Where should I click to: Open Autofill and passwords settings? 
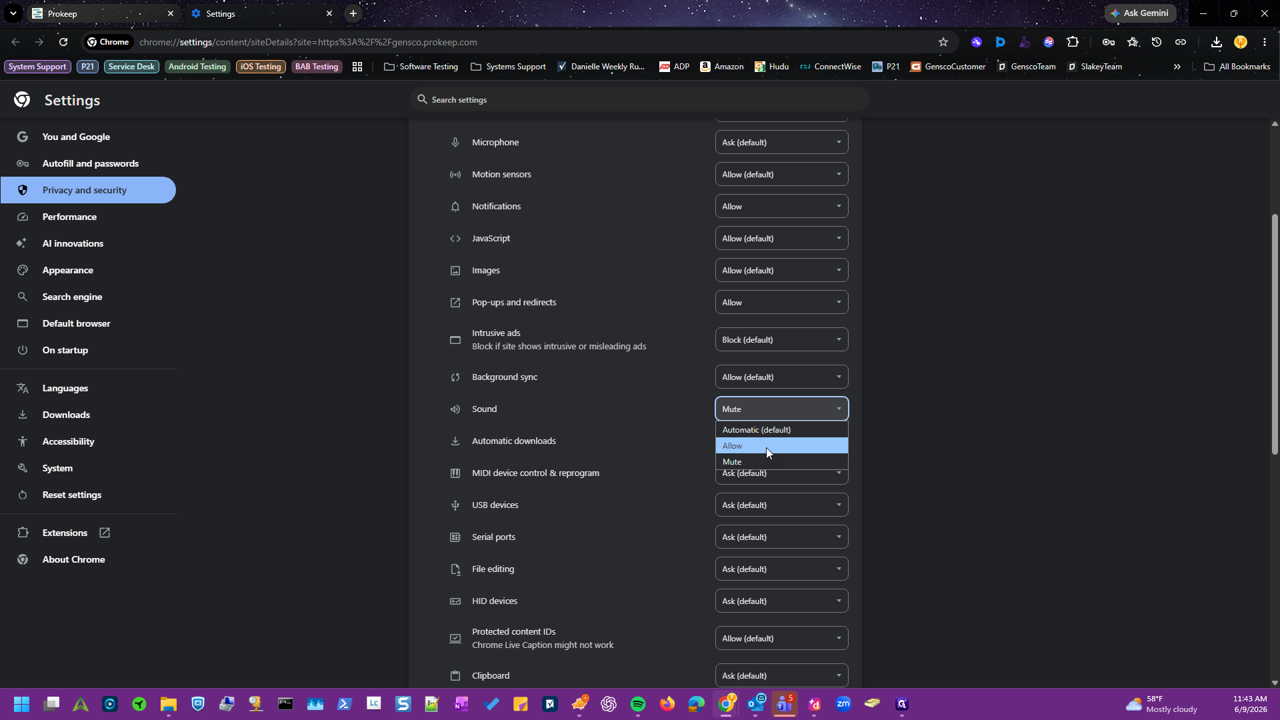(89, 163)
